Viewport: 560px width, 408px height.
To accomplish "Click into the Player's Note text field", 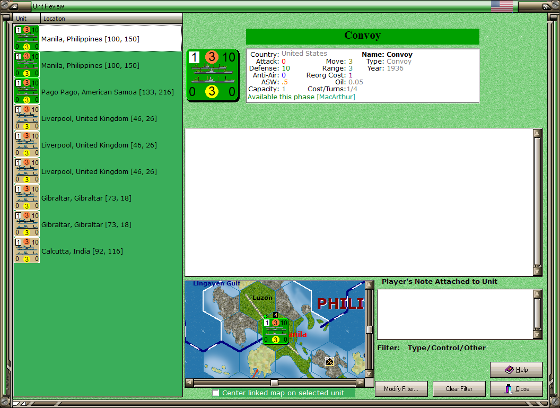I will click(x=455, y=315).
